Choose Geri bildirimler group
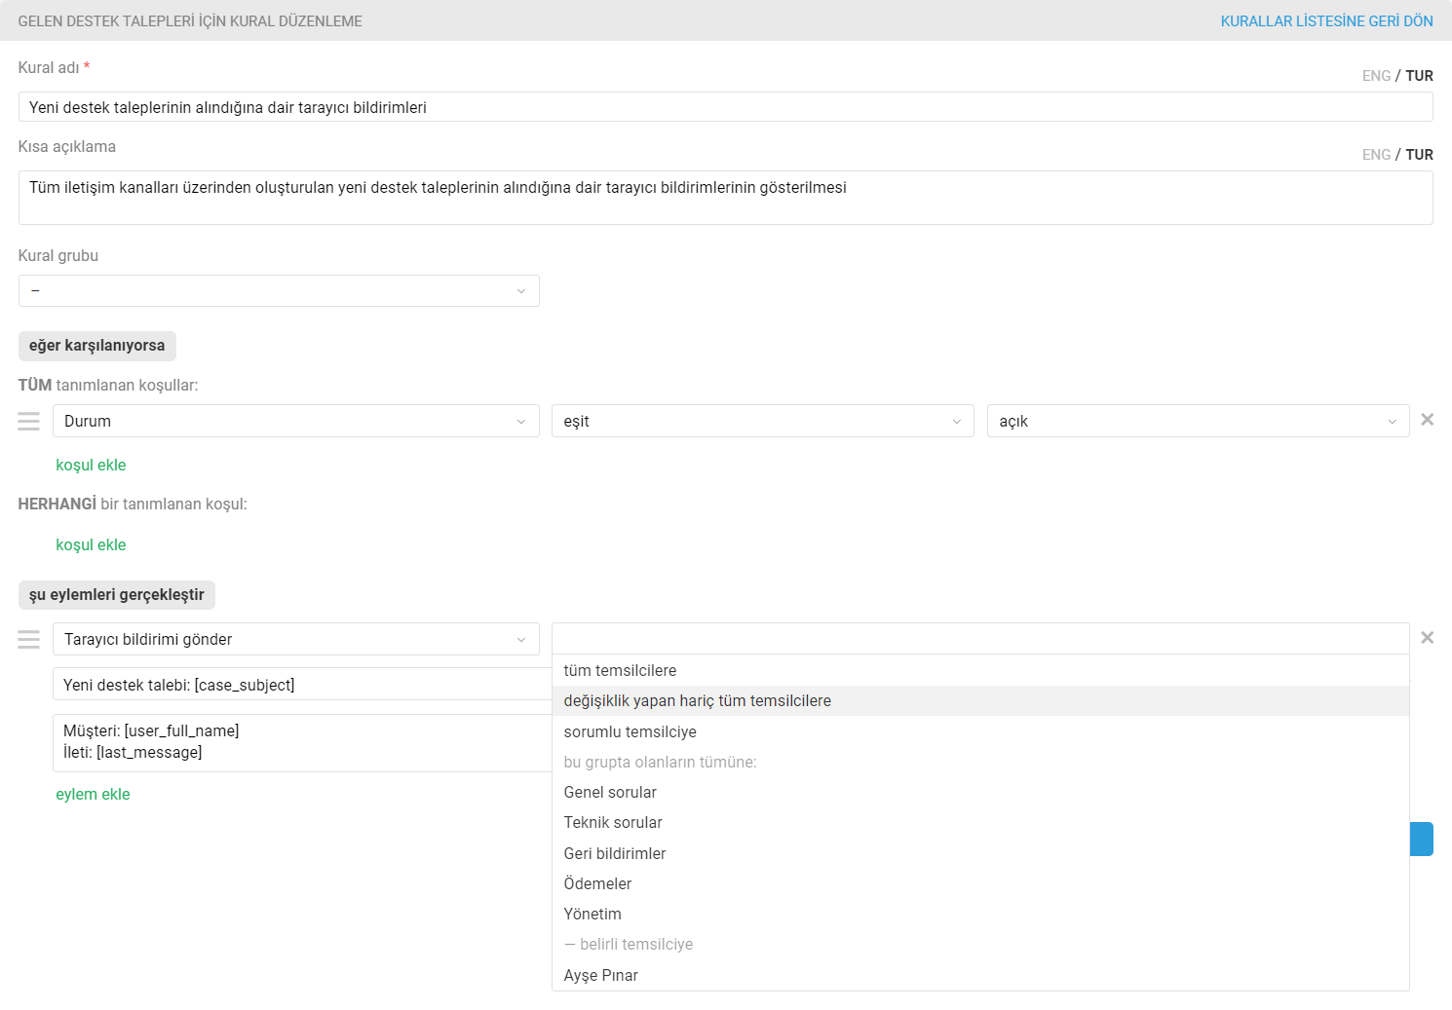Screen dimensions: 1452x1010 tap(980, 853)
